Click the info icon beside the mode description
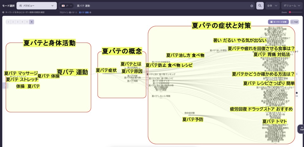Screen dimensions: 304x147 click(3, 12)
